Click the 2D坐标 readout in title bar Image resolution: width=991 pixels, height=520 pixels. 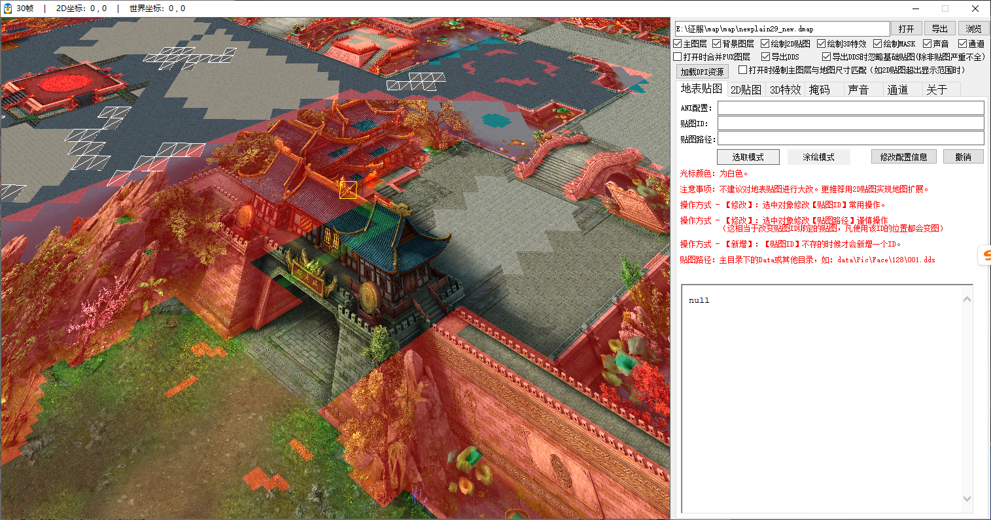click(82, 9)
